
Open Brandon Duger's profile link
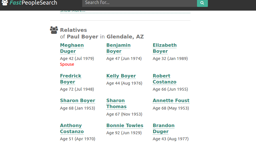164,129
